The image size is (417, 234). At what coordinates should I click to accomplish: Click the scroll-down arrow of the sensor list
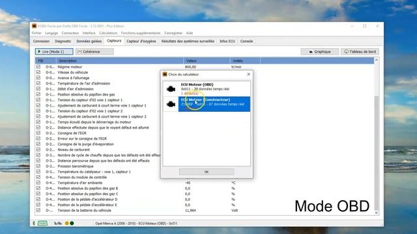click(377, 213)
